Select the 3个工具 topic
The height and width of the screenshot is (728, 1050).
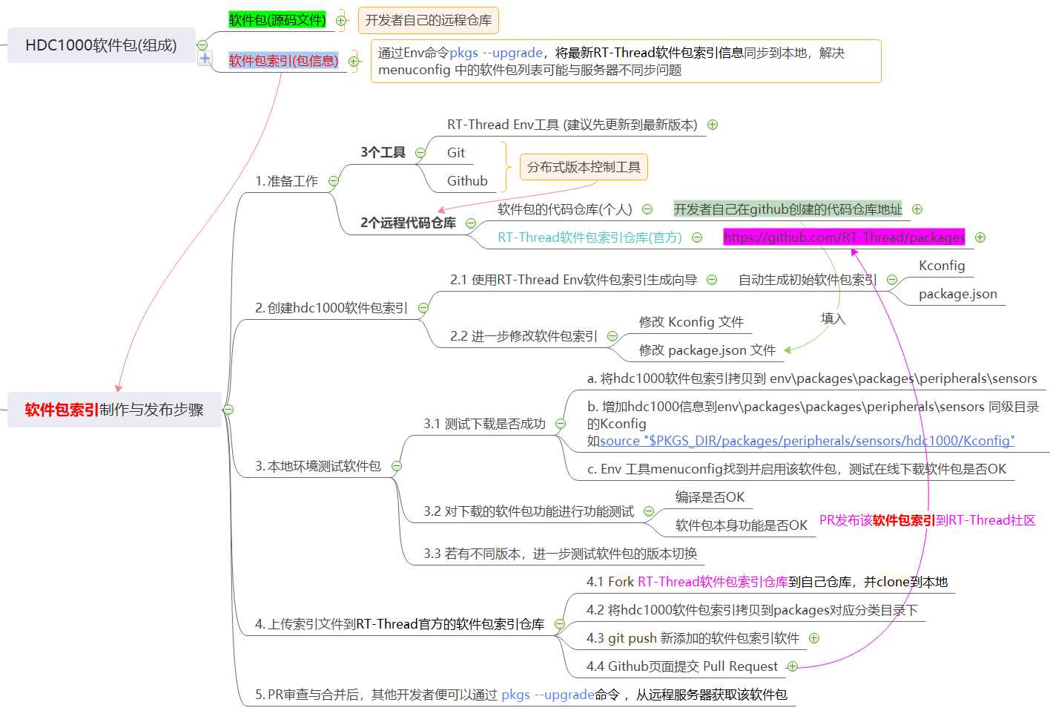tap(383, 153)
